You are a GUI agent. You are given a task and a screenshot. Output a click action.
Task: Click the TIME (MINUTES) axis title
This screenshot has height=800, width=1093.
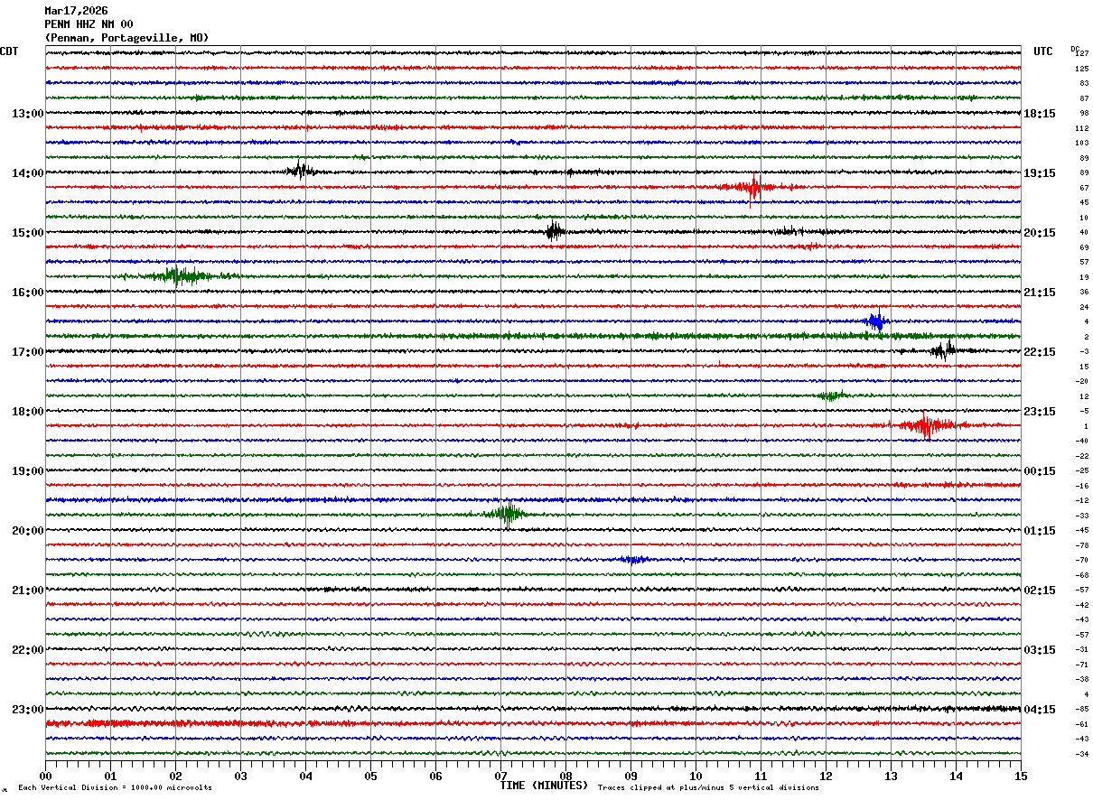(x=544, y=786)
